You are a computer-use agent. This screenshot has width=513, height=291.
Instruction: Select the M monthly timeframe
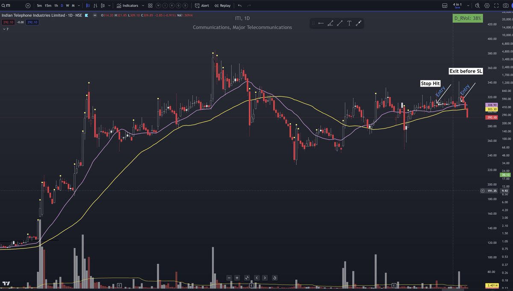pos(73,6)
